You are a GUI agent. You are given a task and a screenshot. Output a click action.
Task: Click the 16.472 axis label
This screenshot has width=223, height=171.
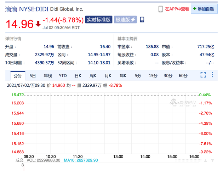(18, 95)
